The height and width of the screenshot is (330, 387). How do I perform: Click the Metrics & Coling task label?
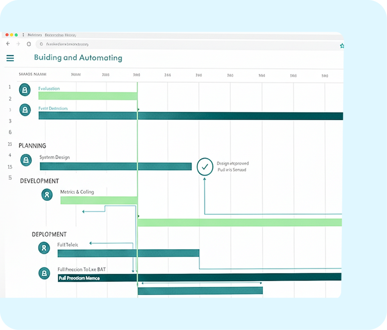(x=77, y=192)
